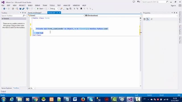Image resolution: width=182 pixels, height=102 pixels.
Task: Pin the Toolbox panel with the auto-hide pin
Action: [x=23, y=13]
